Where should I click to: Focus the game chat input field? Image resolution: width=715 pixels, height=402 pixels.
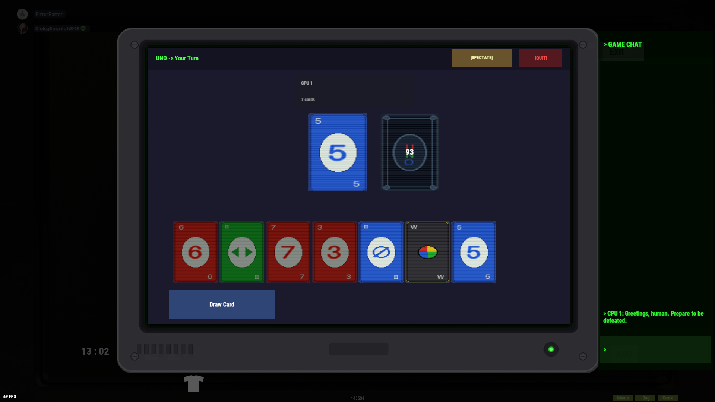(655, 349)
